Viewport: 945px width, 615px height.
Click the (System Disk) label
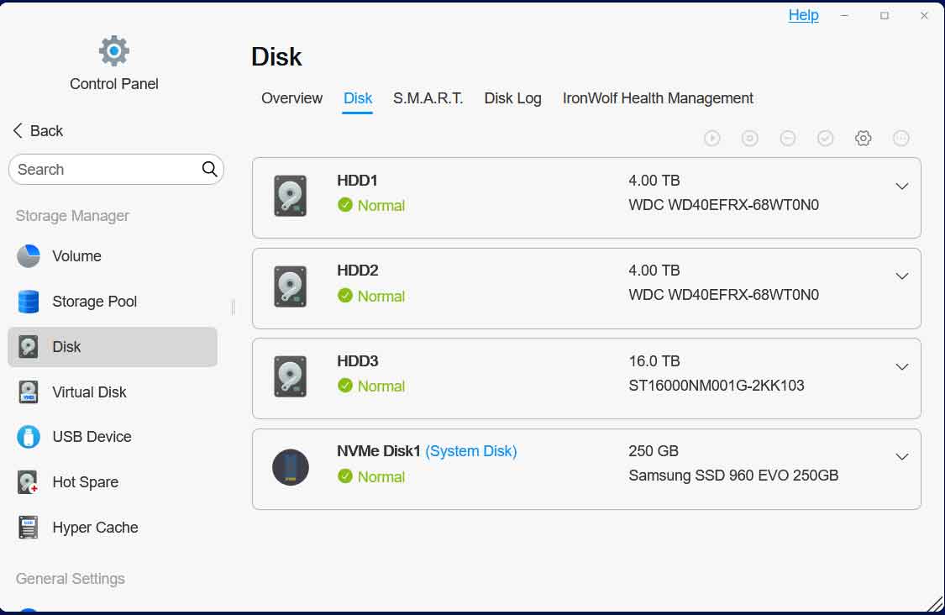click(470, 451)
